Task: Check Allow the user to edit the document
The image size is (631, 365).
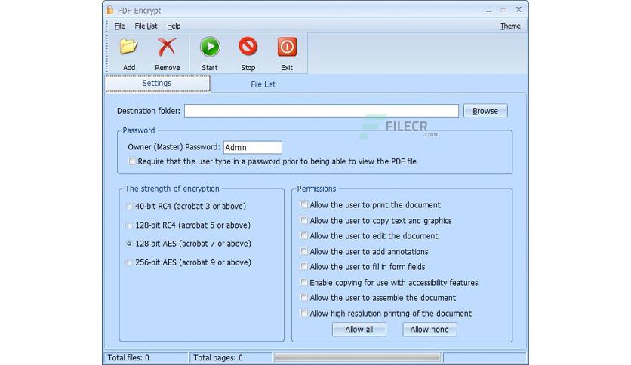Action: tap(304, 235)
